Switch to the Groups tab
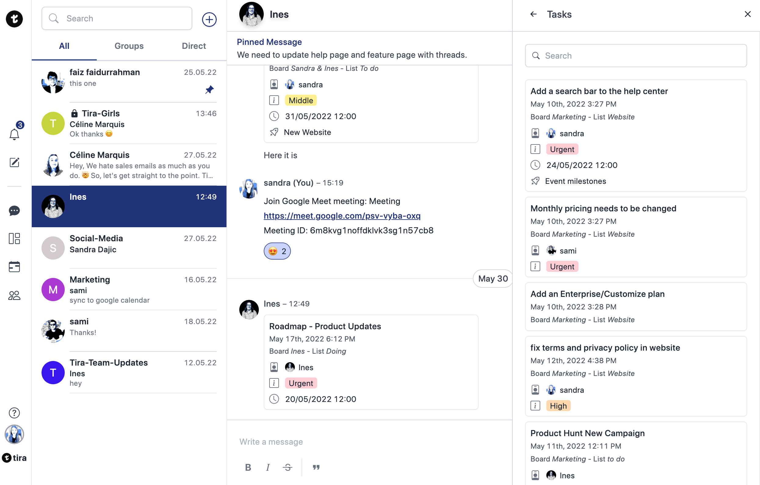 [x=129, y=46]
